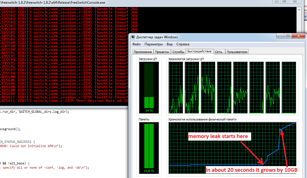307x178 pixels.
Task: Click the CPU usage gauge showing 24 %
Action: point(149,88)
